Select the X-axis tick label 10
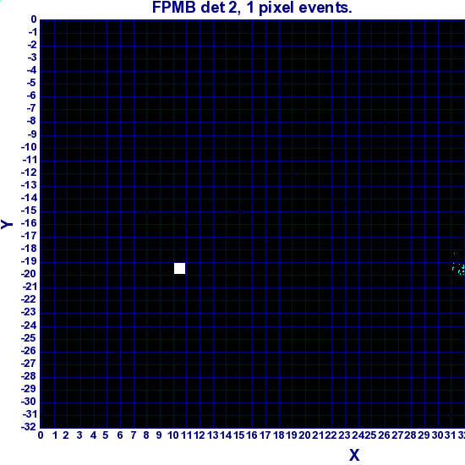 coord(173,435)
